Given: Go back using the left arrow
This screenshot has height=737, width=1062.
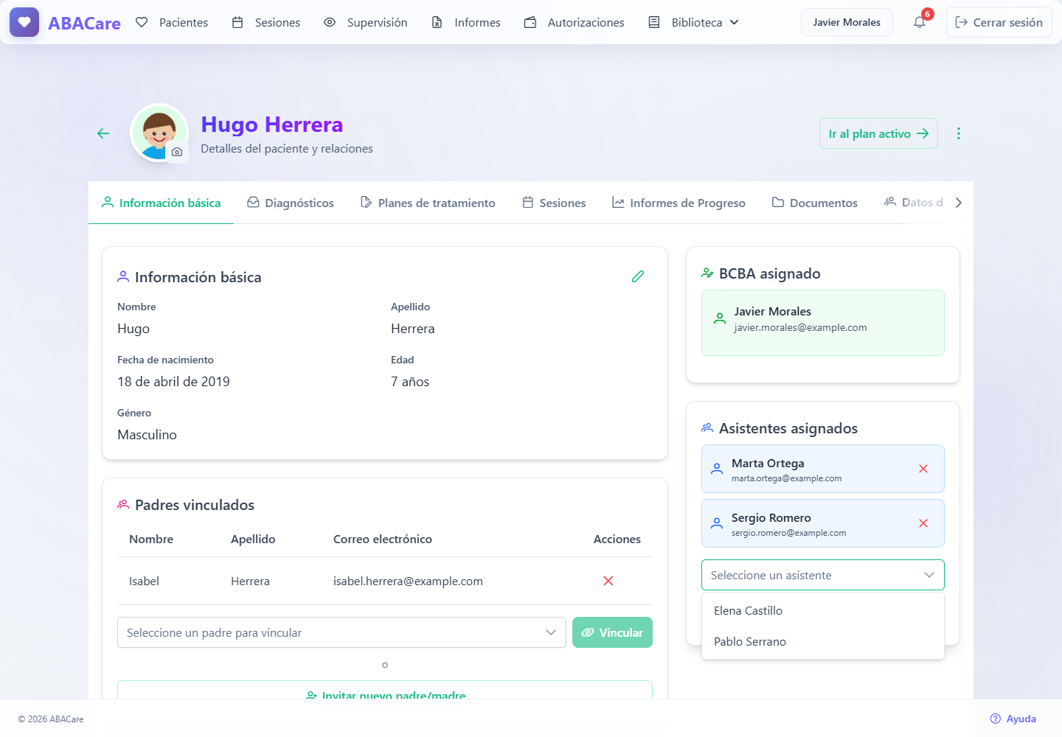Looking at the screenshot, I should pos(103,133).
